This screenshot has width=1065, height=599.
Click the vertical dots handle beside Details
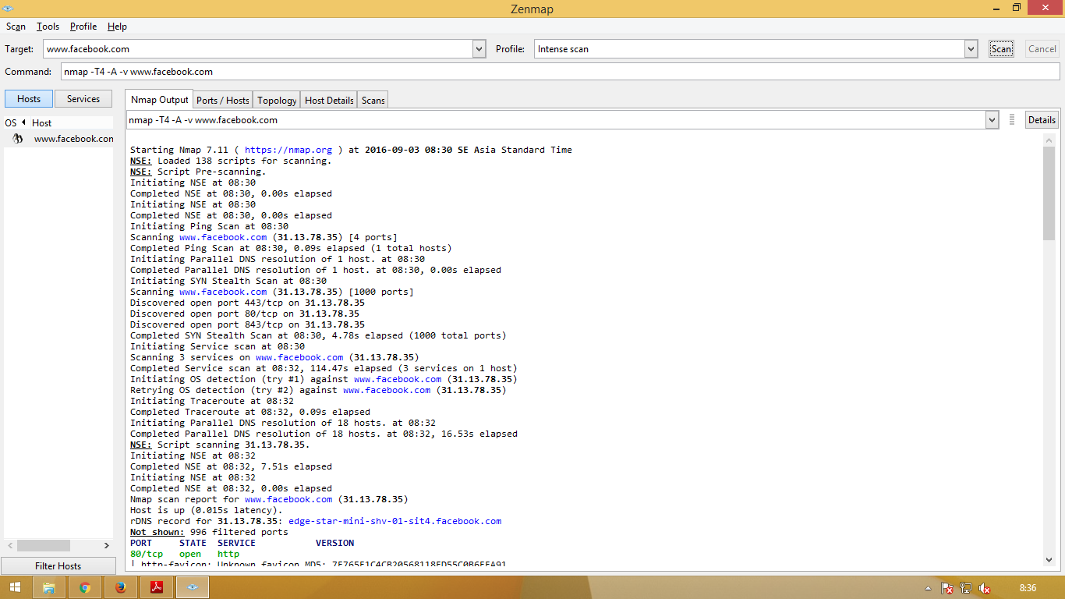[1012, 119]
